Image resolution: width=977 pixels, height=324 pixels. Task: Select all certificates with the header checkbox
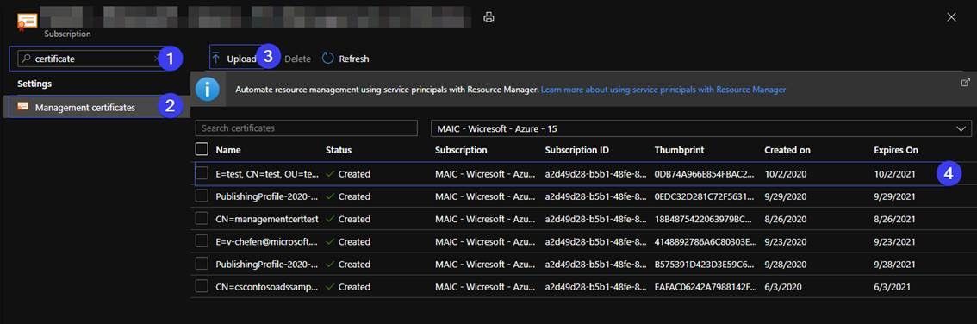[202, 150]
